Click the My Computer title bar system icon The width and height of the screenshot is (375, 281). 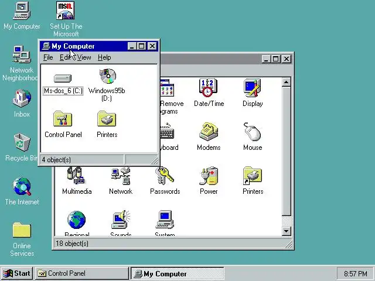(46, 46)
